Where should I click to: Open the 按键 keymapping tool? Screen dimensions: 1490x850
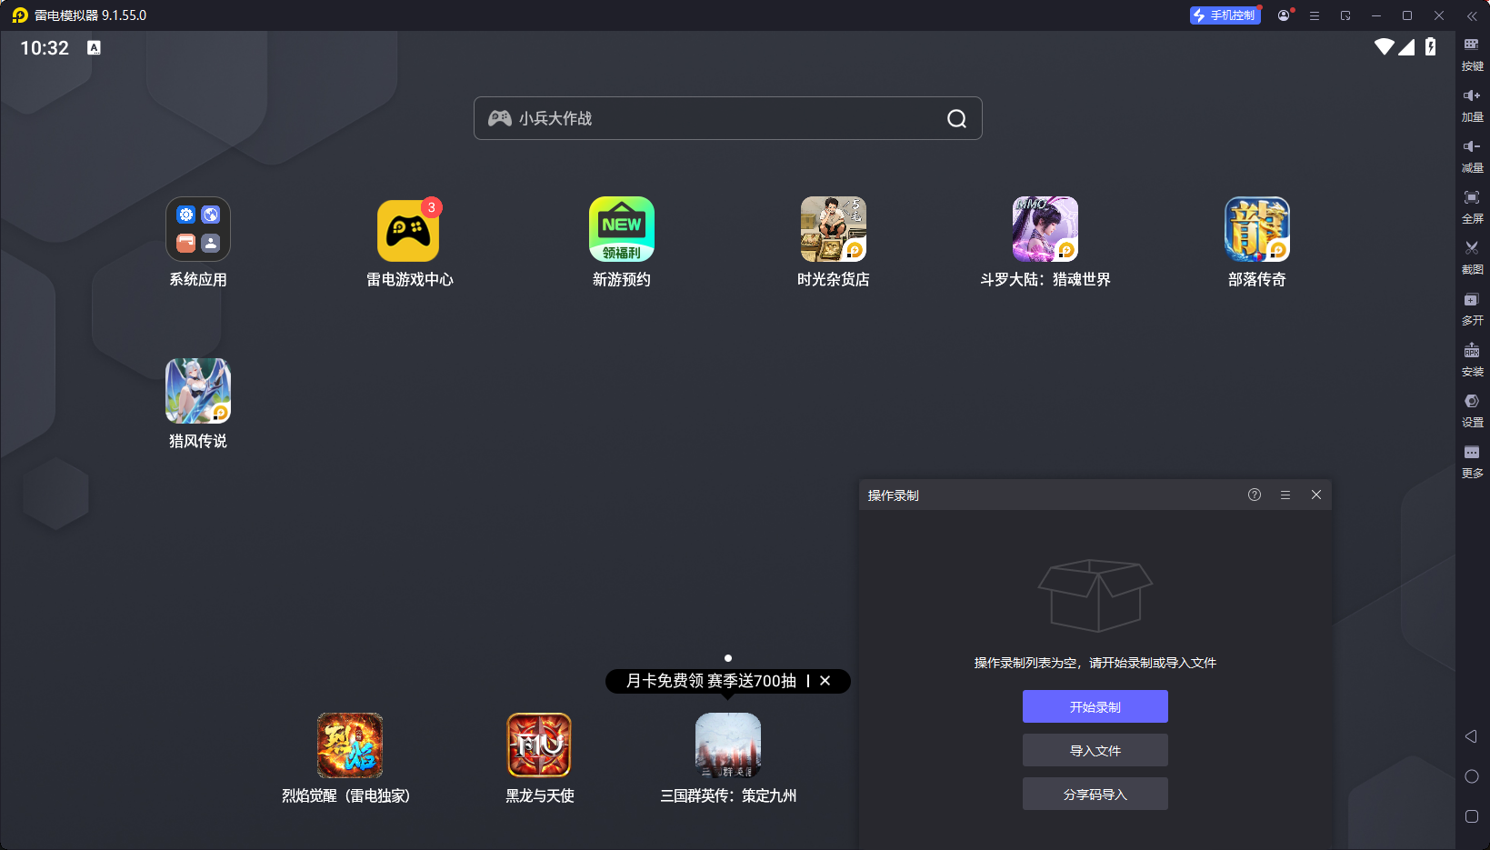pyautogui.click(x=1471, y=51)
